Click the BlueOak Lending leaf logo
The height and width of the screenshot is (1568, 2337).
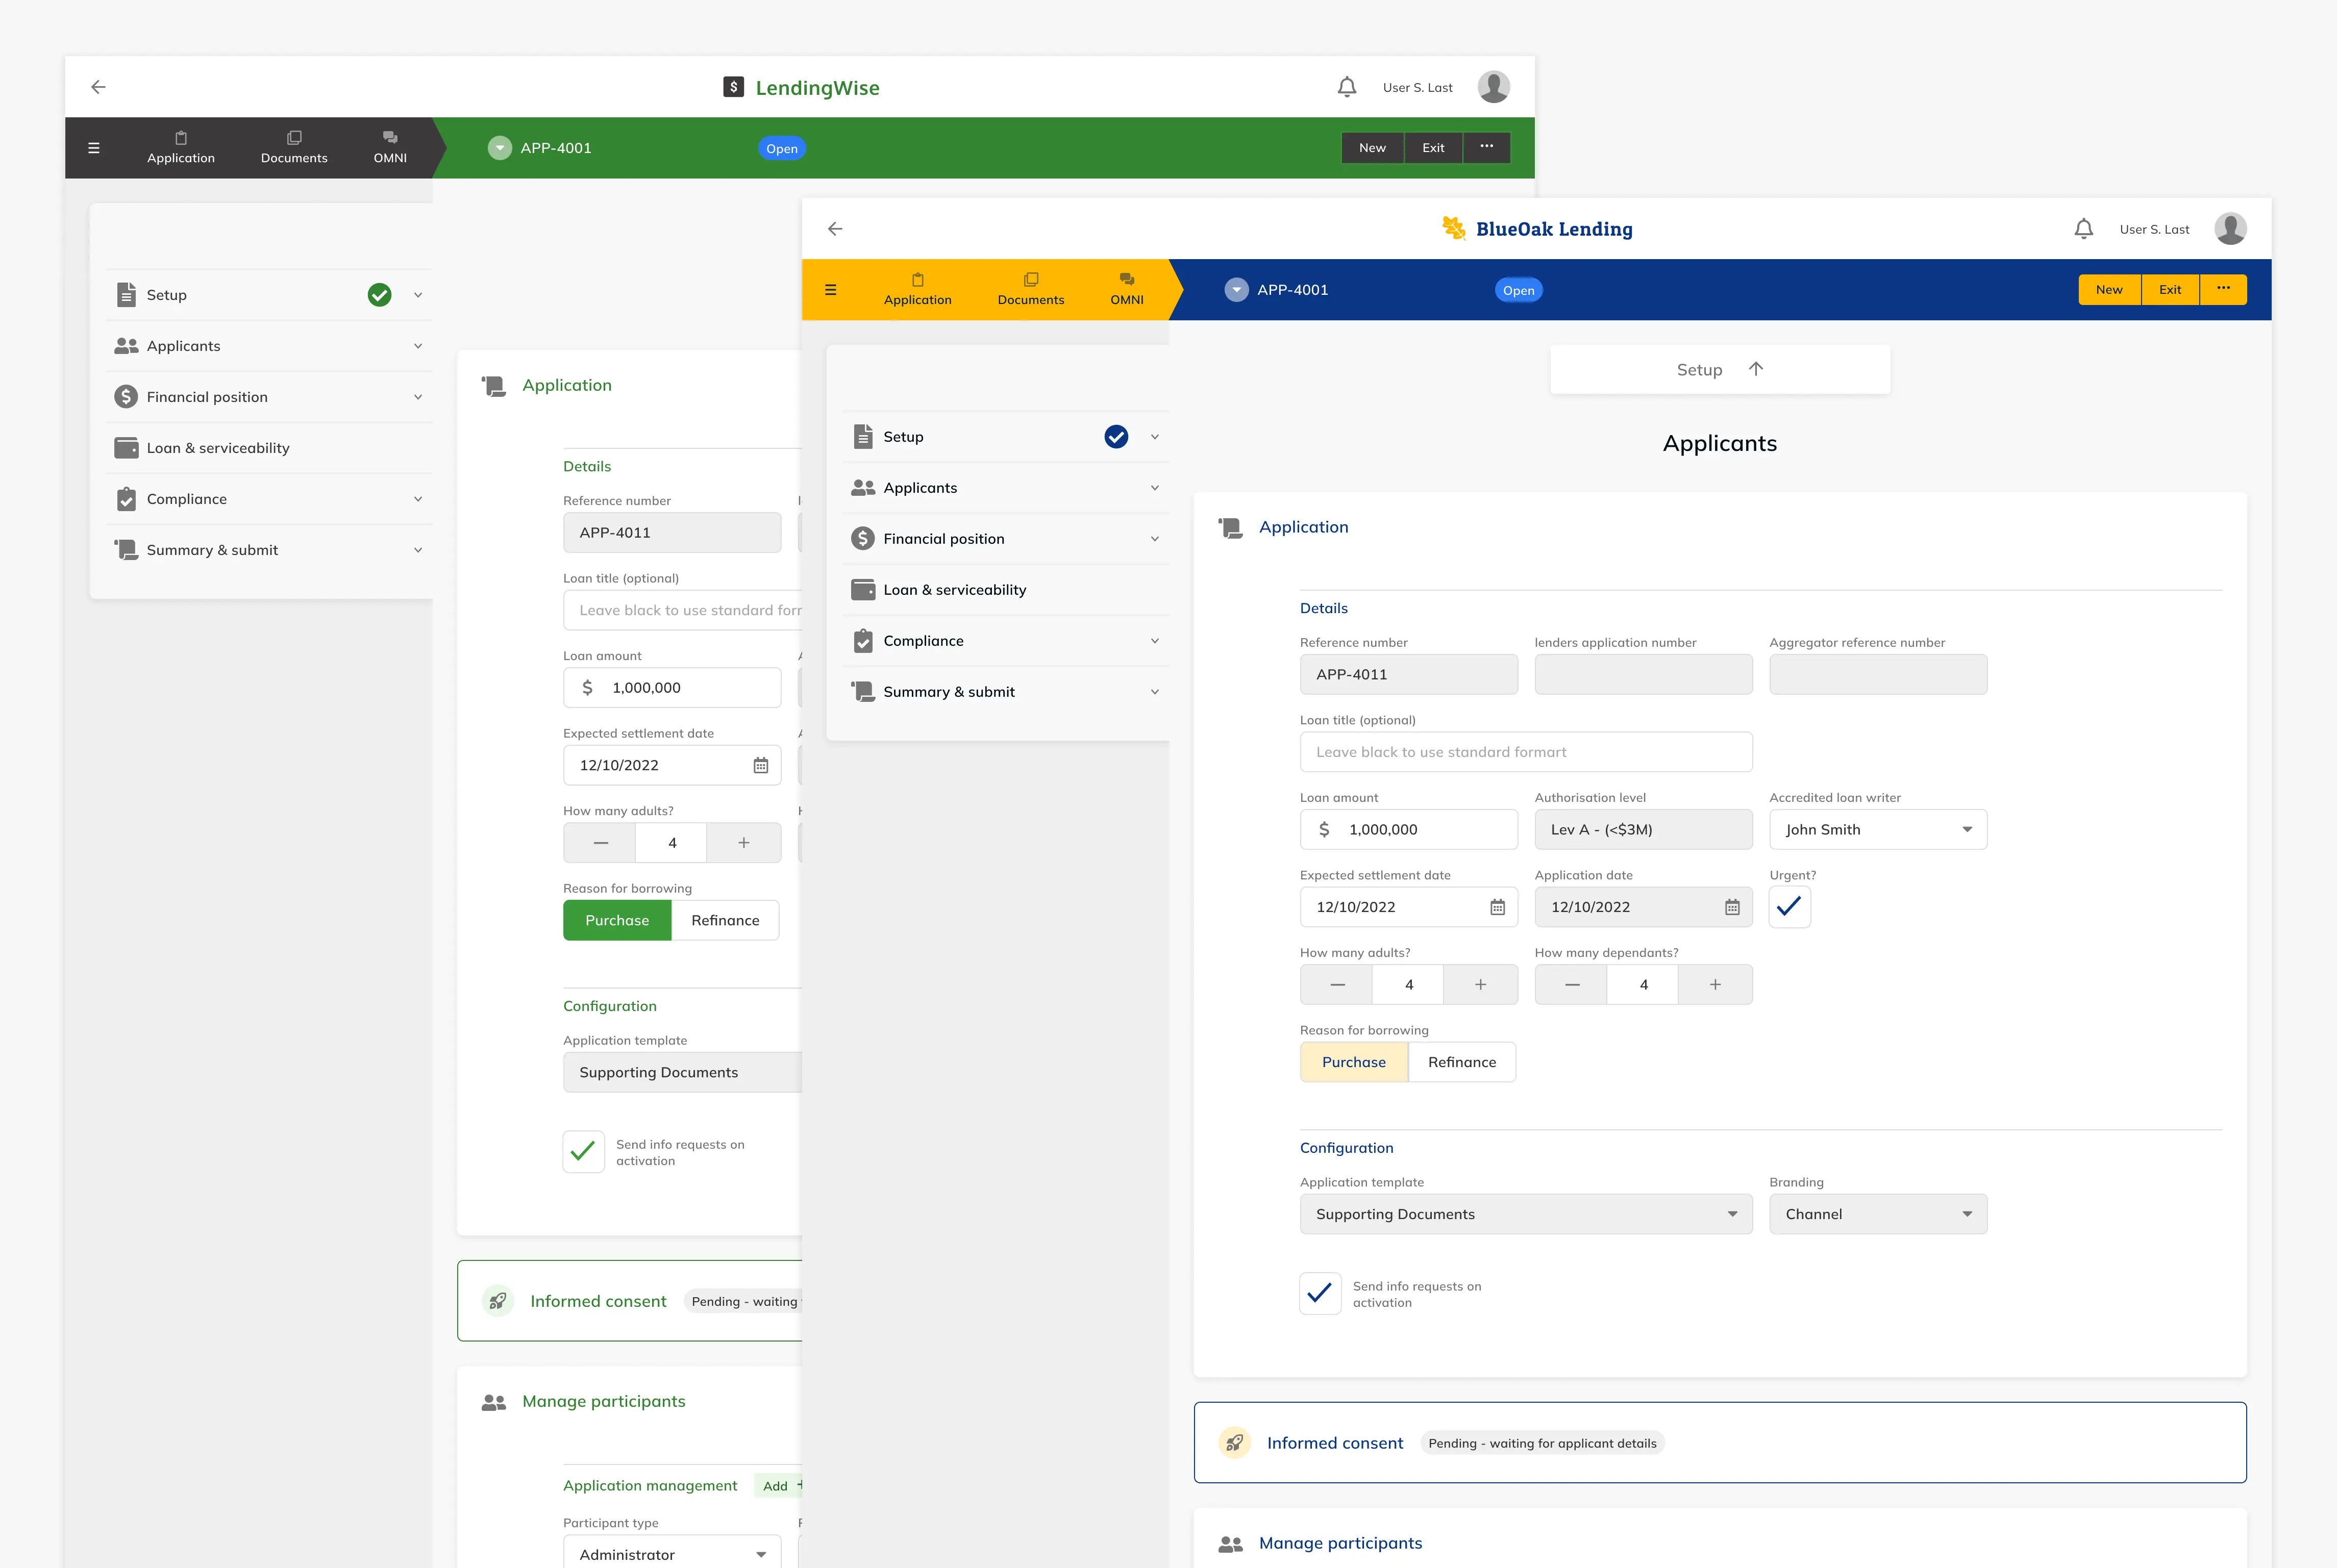click(1454, 228)
